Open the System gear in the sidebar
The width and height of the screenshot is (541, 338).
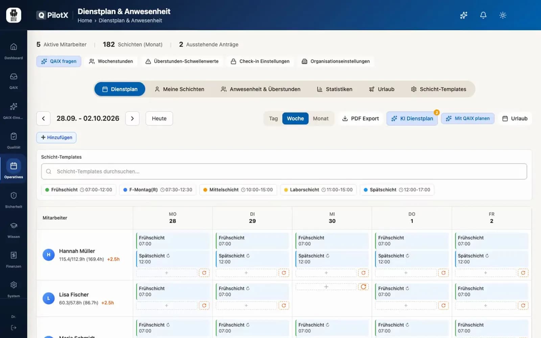coord(14,289)
